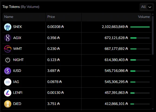Click the DJED token icon
This screenshot has height=112, width=156.
(8, 104)
